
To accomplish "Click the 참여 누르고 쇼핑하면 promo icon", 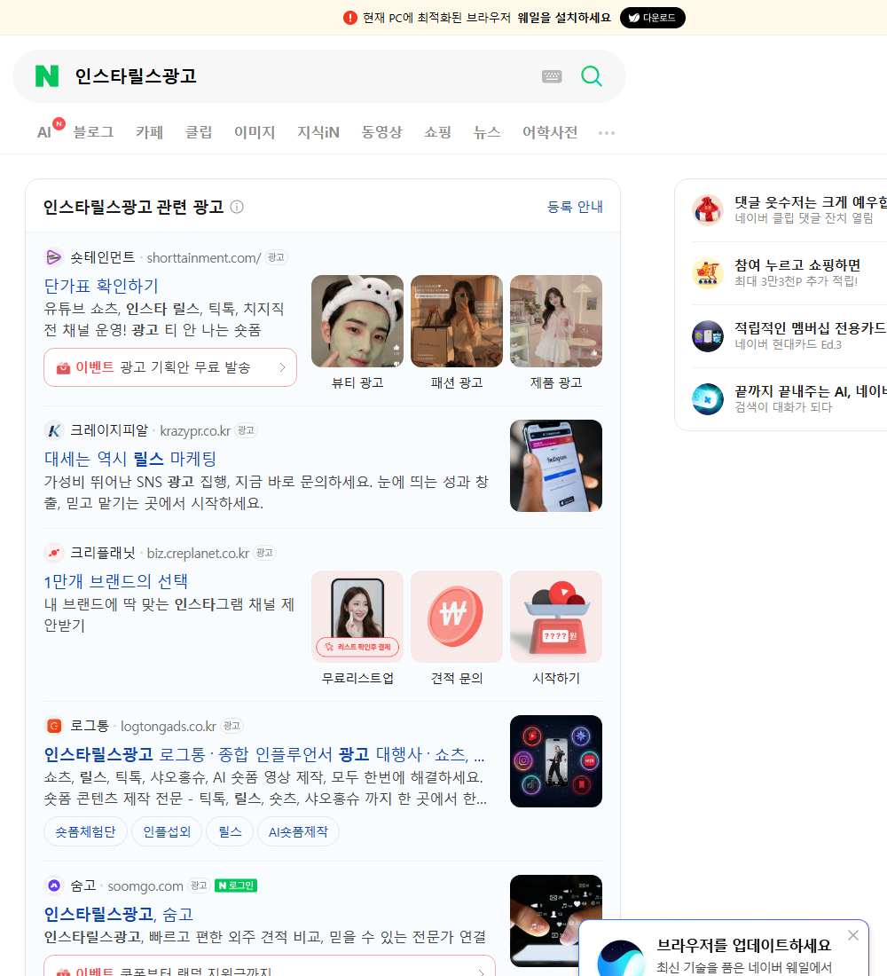I will coord(708,272).
